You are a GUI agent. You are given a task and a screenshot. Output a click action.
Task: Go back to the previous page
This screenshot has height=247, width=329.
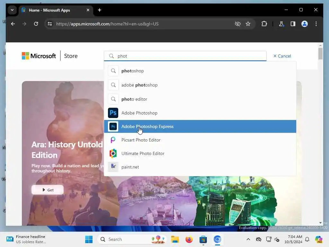tap(13, 24)
